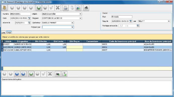The image size is (174, 97).
Task: Sort by Désignation column header
Action: [23, 41]
